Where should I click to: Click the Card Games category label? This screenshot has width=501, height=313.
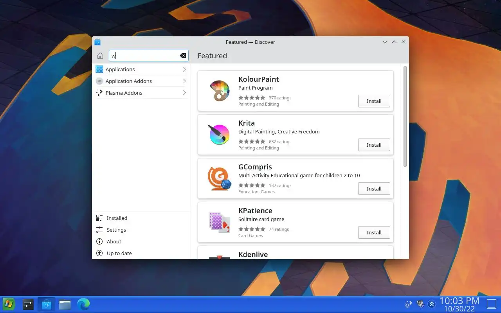[250, 236]
